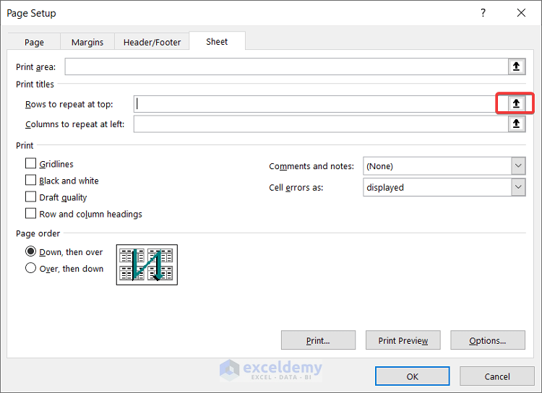Select Over, then down page order
The height and width of the screenshot is (393, 542).
(31, 269)
